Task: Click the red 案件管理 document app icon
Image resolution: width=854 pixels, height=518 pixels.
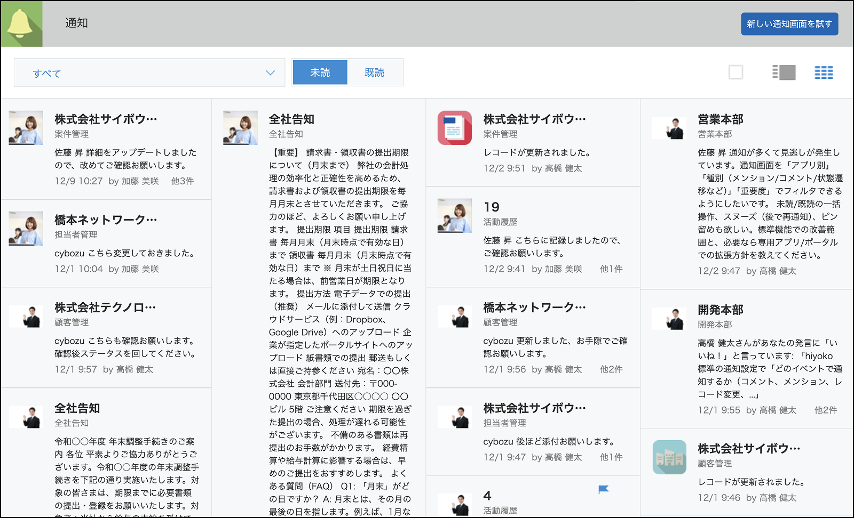Action: pos(454,127)
